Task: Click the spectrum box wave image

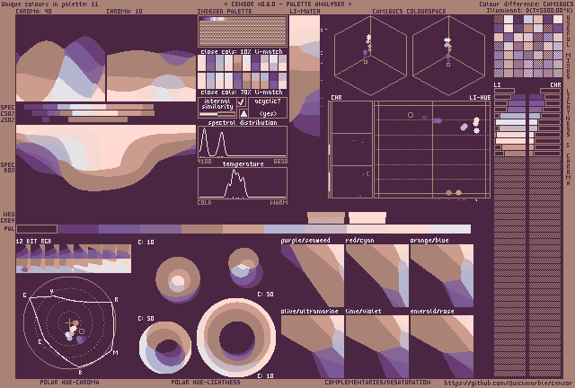Action: (106, 158)
